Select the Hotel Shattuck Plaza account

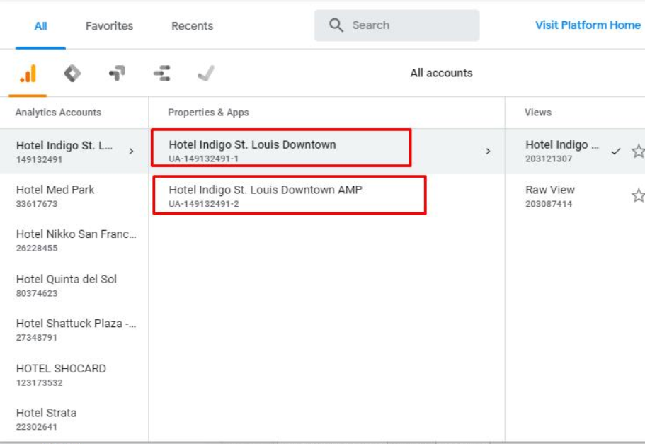(74, 329)
